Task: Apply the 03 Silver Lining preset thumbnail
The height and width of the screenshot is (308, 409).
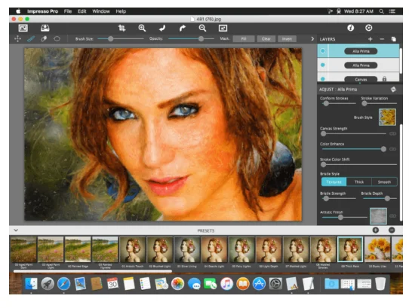Action: pyautogui.click(x=186, y=249)
